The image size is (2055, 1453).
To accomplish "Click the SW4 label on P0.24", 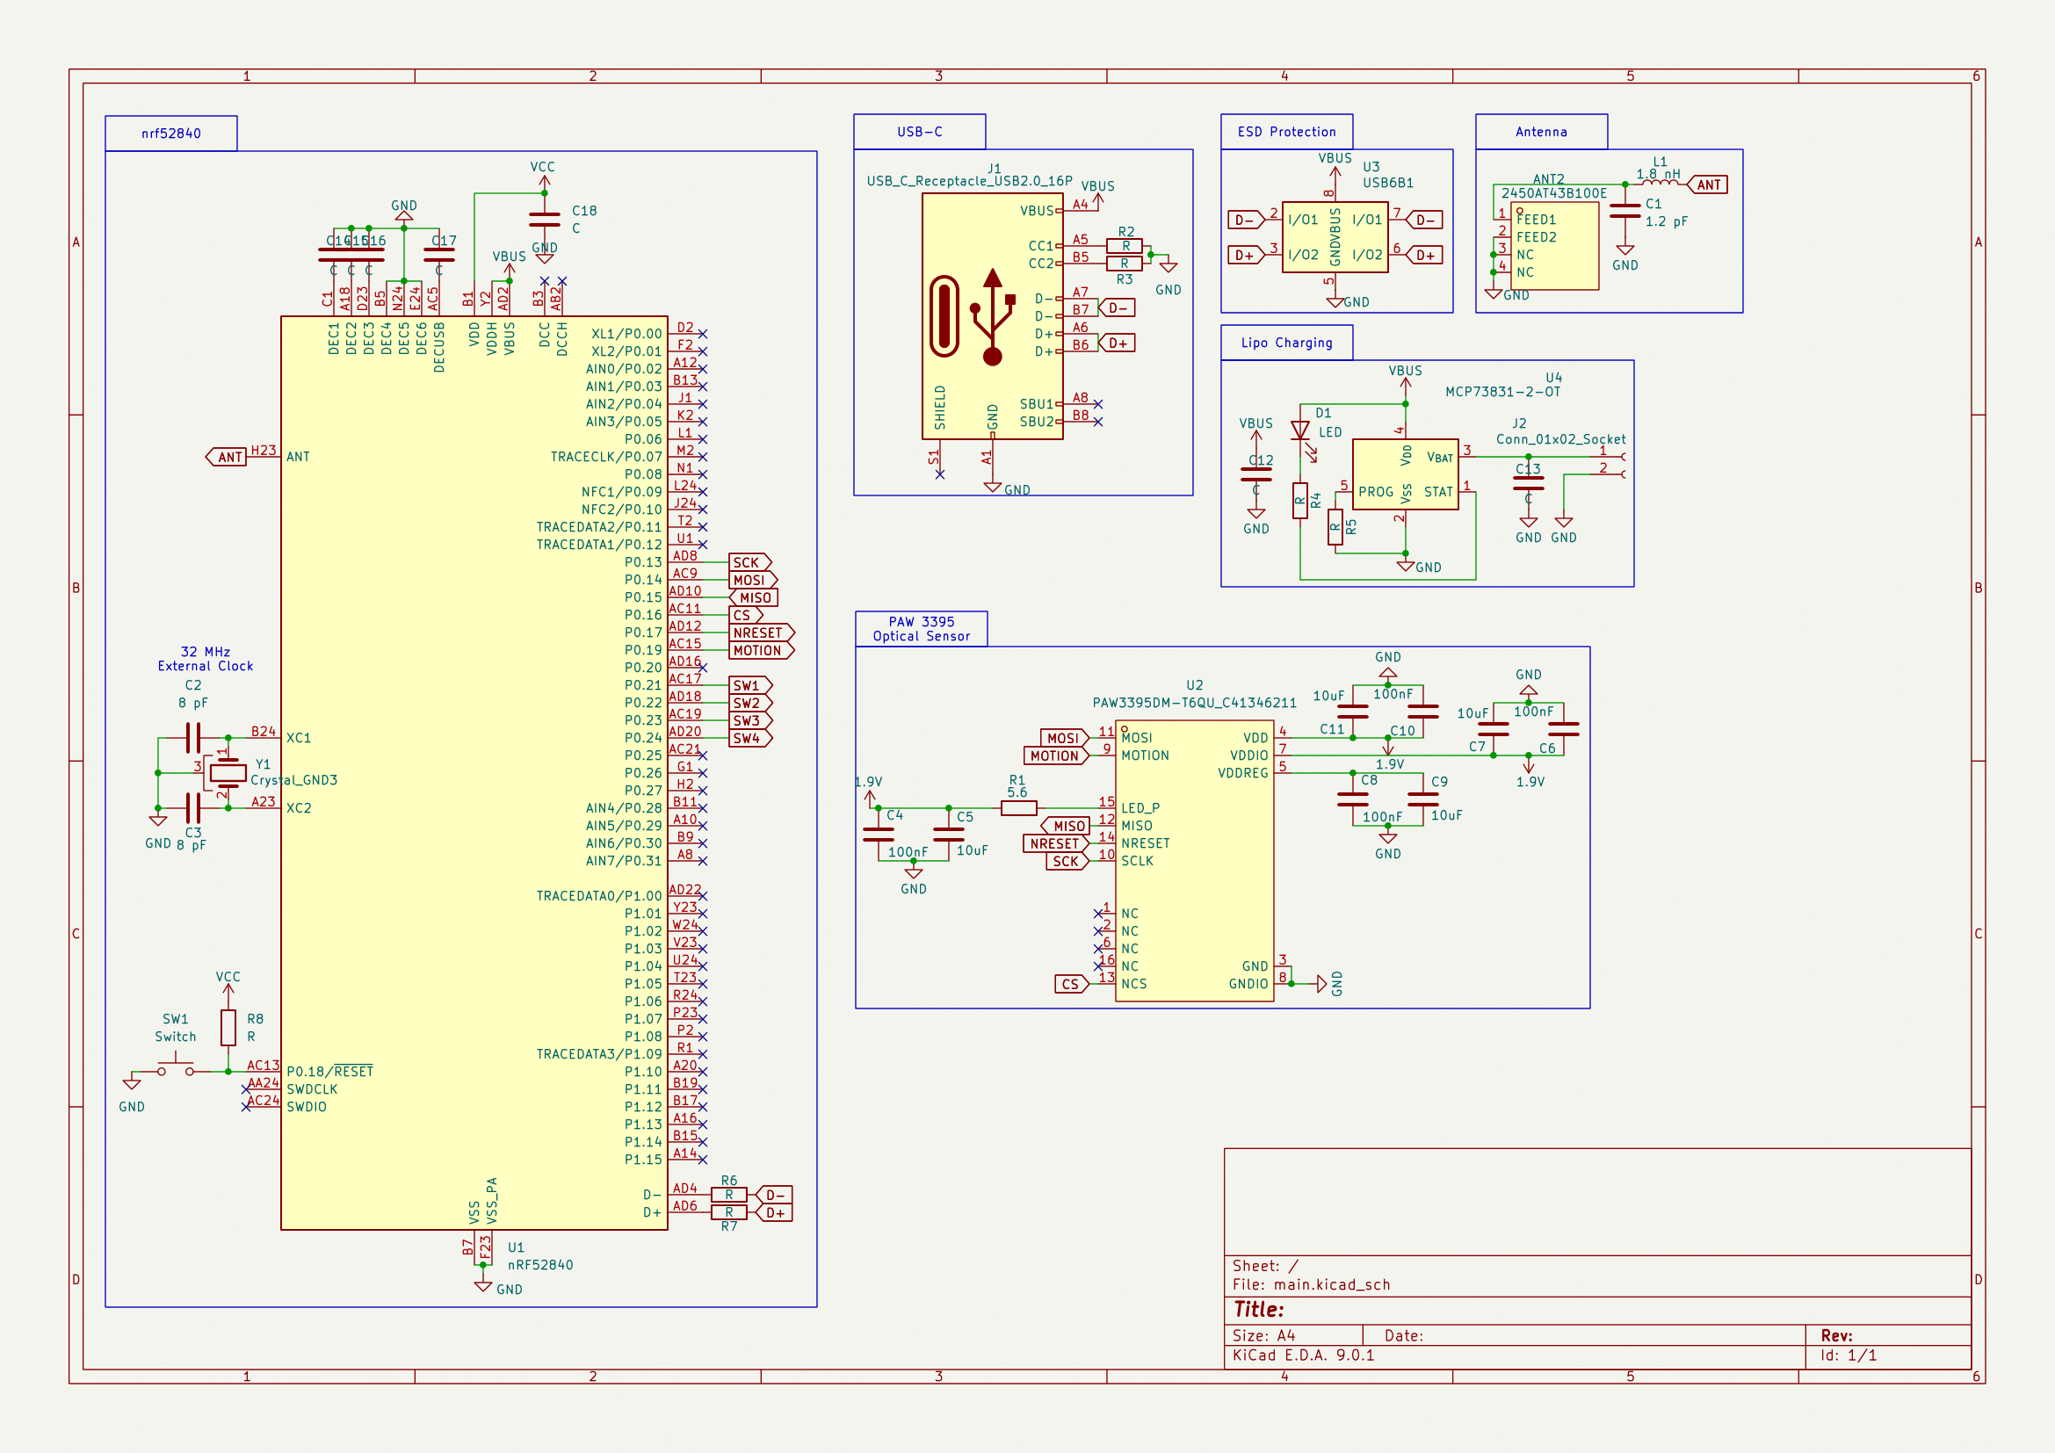I will [x=750, y=738].
